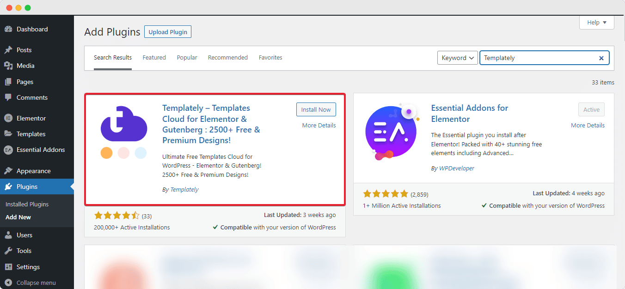Viewport: 625px width, 289px height.
Task: Open the Essential Addons for Elementor title
Action: pyautogui.click(x=470, y=114)
